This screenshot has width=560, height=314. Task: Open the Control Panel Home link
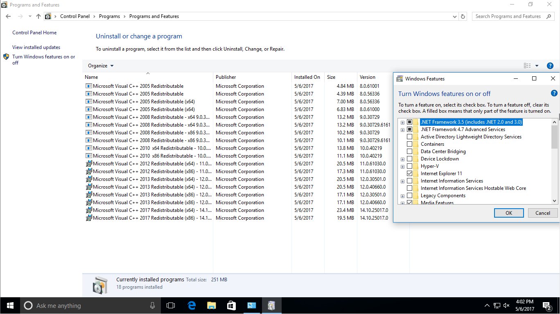[x=34, y=33]
